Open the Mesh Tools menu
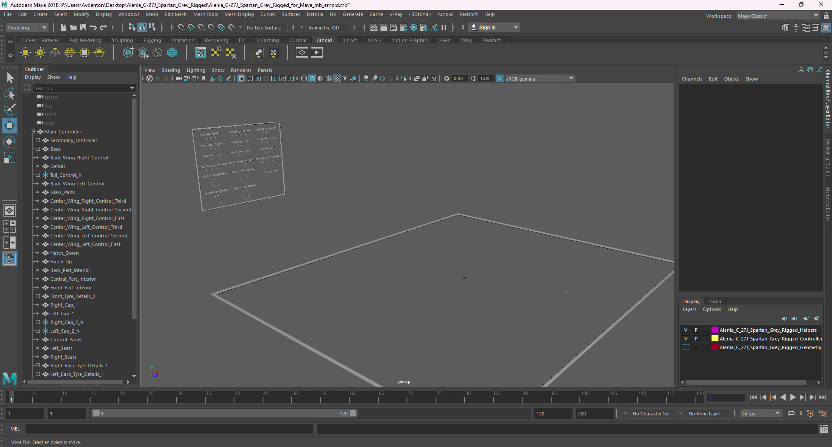Viewport: 832px width, 447px height. tap(205, 14)
